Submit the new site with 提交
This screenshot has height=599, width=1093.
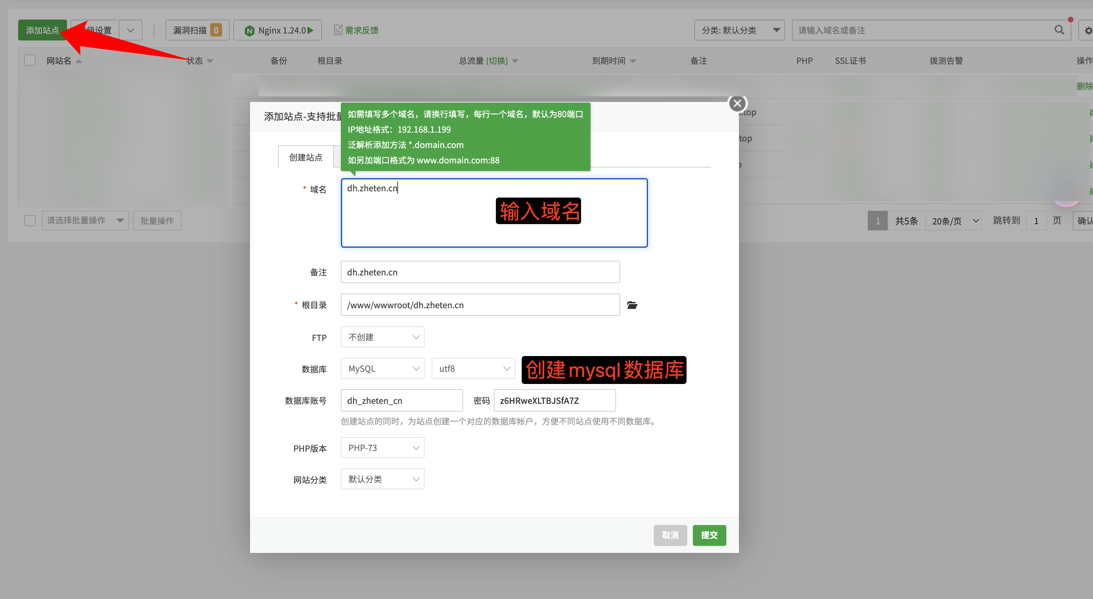tap(709, 535)
